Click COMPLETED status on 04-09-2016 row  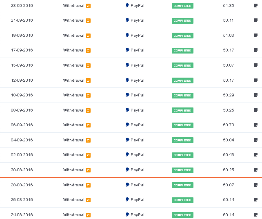point(182,140)
